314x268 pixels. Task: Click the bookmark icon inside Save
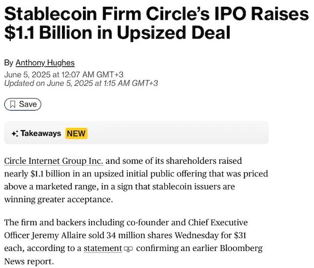pos(13,104)
